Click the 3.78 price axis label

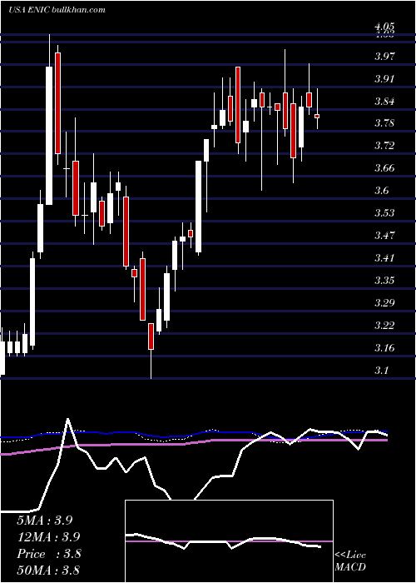[x=385, y=123]
